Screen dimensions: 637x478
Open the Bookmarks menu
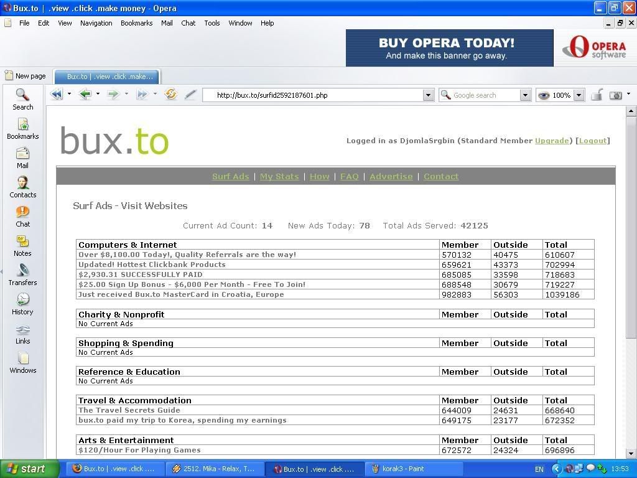tap(136, 23)
